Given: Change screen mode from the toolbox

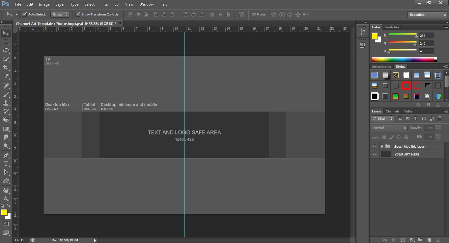Looking at the screenshot, I should coord(6,233).
